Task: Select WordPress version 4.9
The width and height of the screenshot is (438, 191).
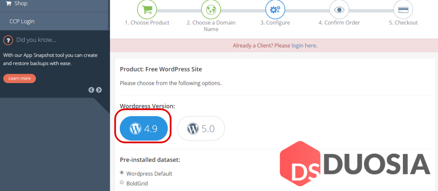Action: pyautogui.click(x=144, y=128)
